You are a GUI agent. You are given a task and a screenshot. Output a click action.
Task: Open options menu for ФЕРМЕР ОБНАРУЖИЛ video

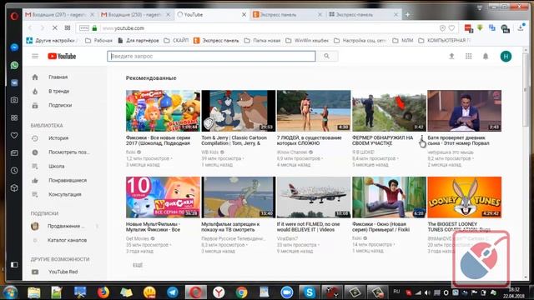coord(422,138)
